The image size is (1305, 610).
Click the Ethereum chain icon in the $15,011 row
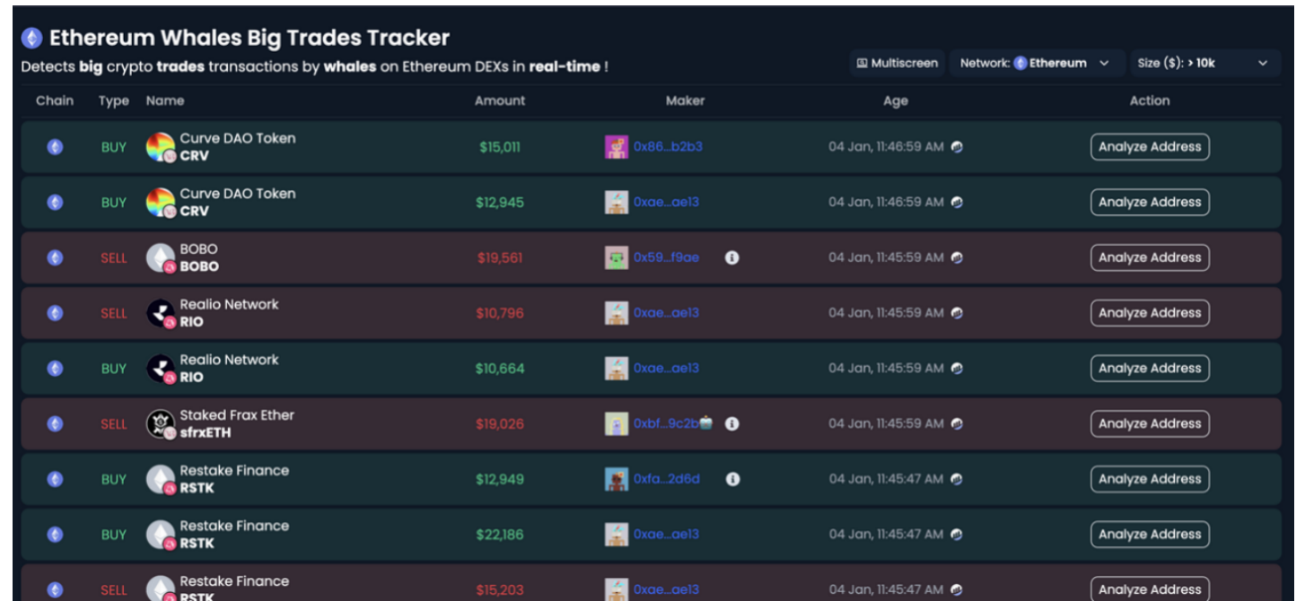[55, 147]
